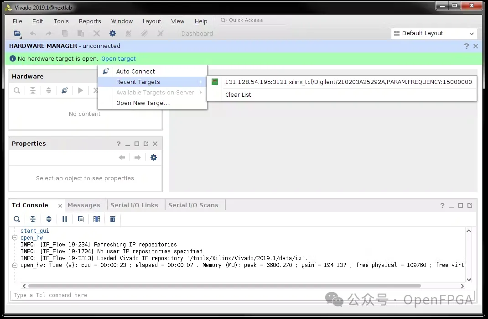
Task: Open the Tools menu
Action: coord(61,21)
